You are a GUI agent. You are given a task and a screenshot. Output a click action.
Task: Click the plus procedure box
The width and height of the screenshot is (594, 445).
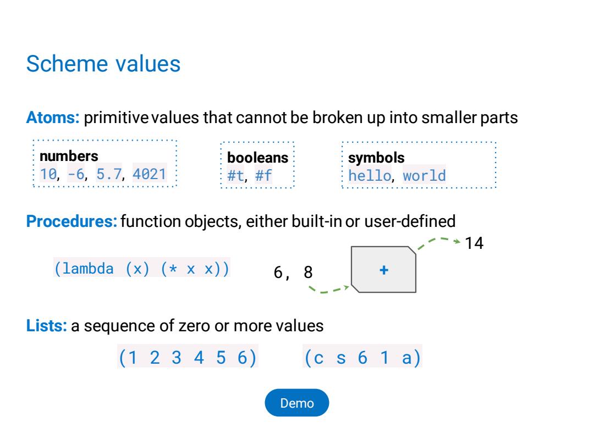point(383,269)
